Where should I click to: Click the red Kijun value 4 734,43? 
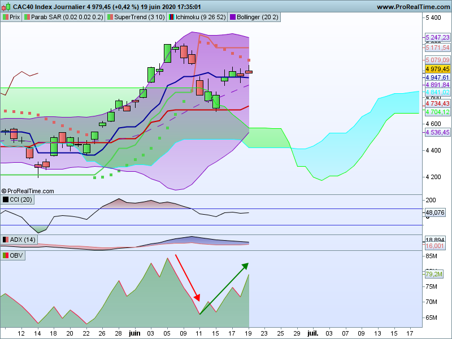pos(437,103)
